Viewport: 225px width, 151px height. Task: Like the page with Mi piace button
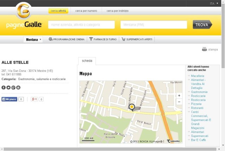[x=9, y=99]
